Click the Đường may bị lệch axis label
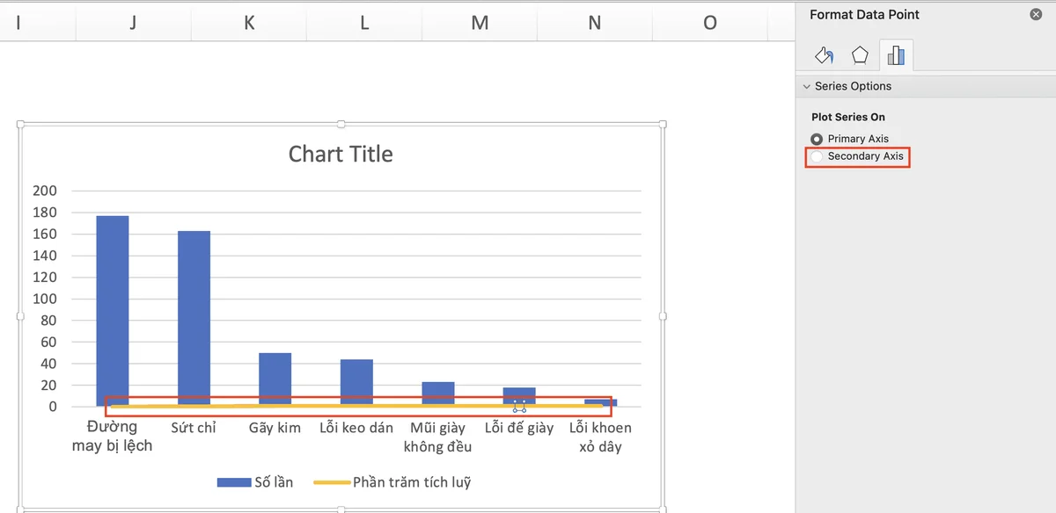Screen dimensions: 1056x513 [113, 437]
